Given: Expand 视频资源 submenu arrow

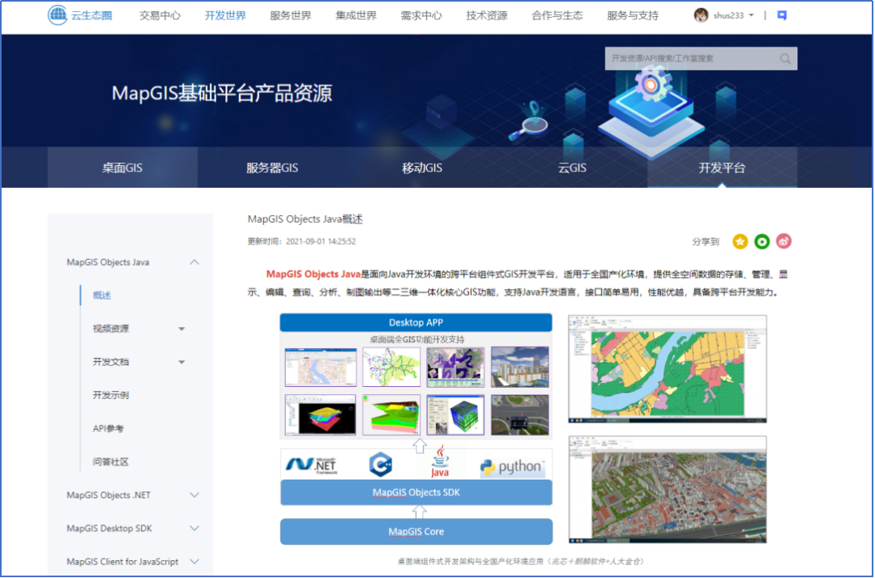Looking at the screenshot, I should 181,329.
